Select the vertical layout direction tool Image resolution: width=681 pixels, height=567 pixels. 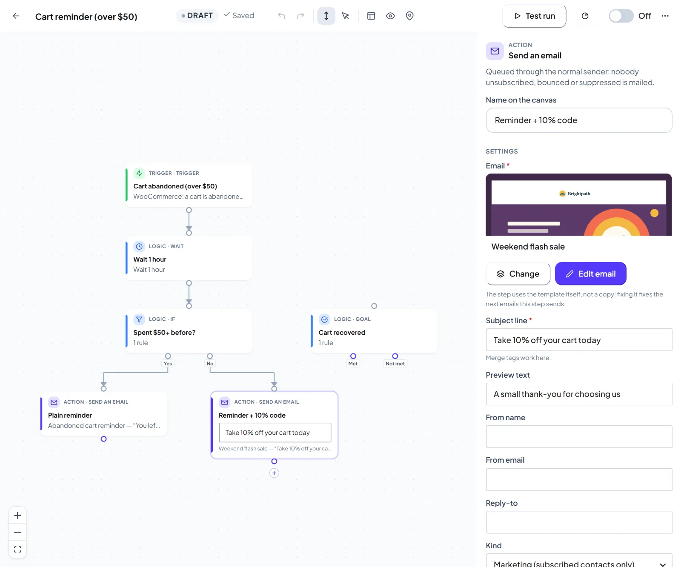(326, 16)
